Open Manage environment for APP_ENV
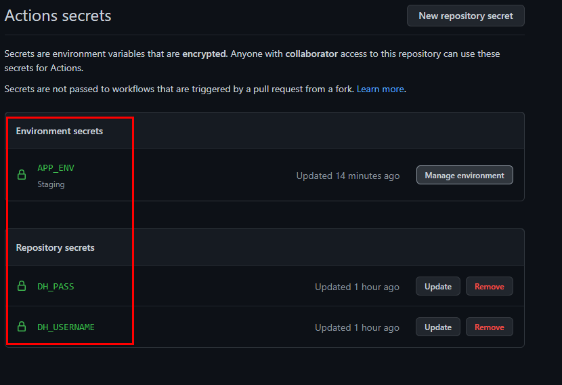This screenshot has height=385, width=562. click(464, 175)
